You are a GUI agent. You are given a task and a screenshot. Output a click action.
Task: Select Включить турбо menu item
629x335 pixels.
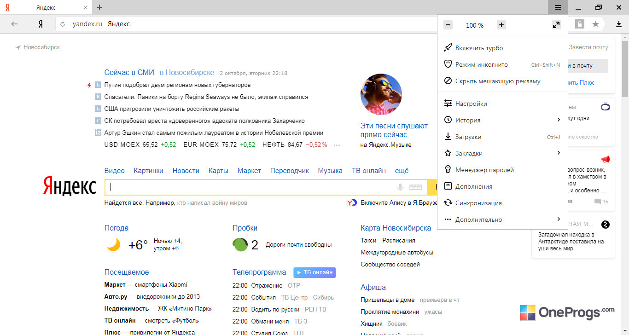click(502, 48)
